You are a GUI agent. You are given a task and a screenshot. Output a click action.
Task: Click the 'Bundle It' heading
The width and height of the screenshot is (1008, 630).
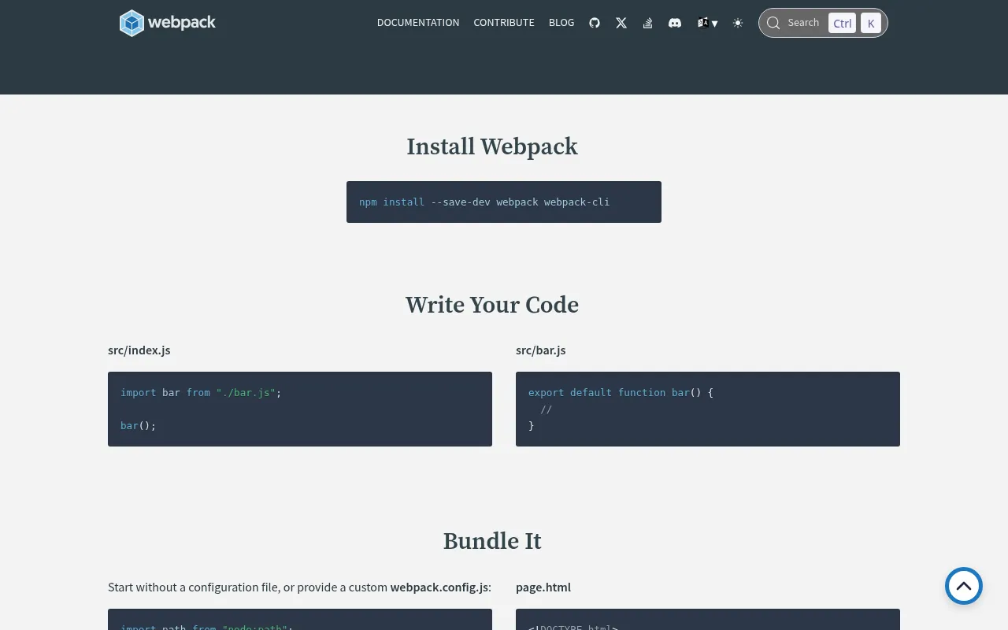click(492, 541)
